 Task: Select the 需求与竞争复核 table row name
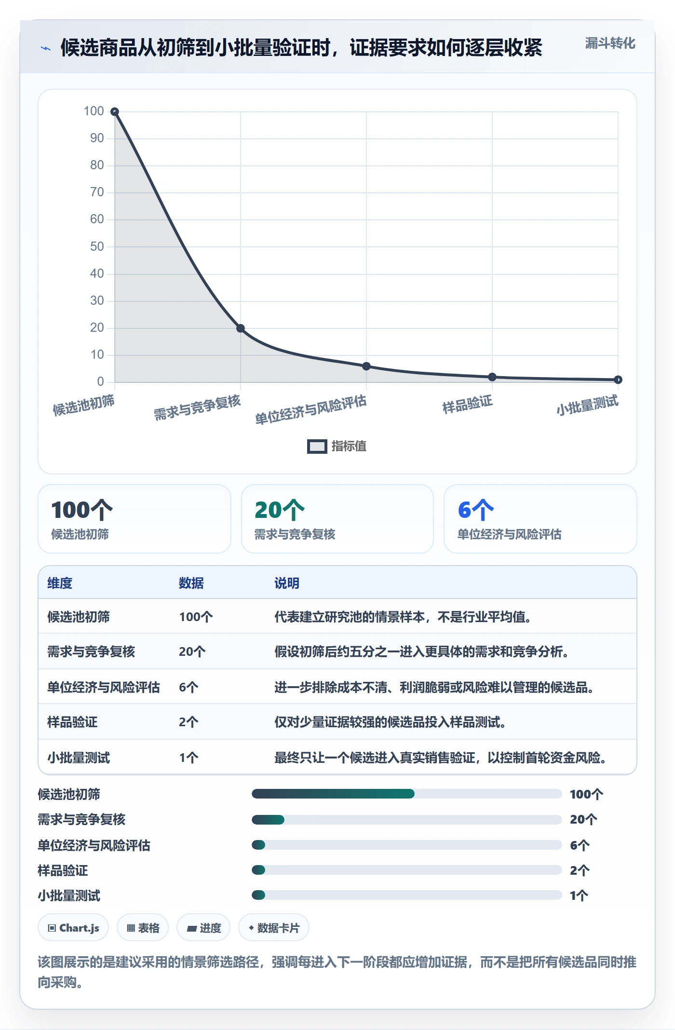tap(91, 651)
